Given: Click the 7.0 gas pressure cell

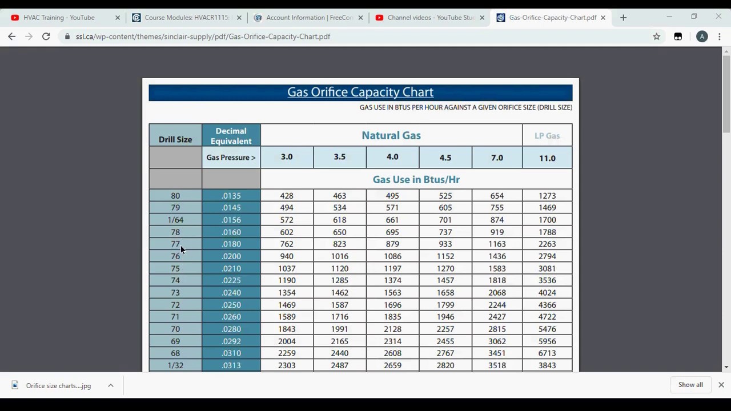Looking at the screenshot, I should (497, 157).
